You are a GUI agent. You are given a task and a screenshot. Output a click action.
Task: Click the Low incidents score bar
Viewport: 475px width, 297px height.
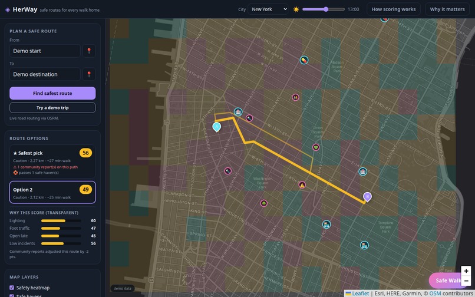pos(61,243)
